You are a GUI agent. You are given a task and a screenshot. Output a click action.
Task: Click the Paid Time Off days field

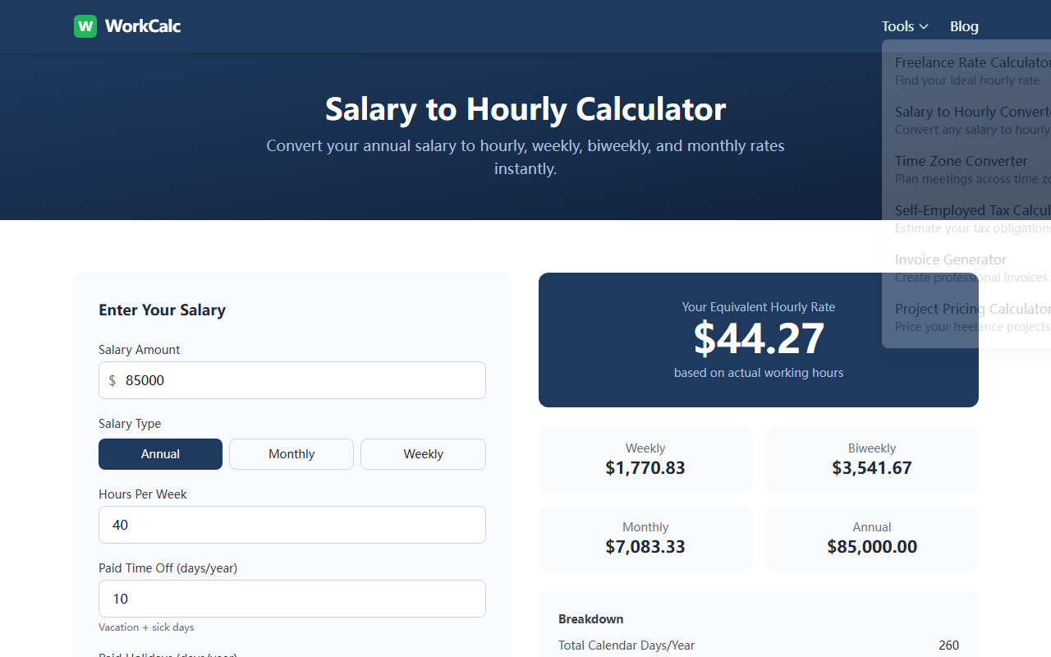pyautogui.click(x=292, y=599)
